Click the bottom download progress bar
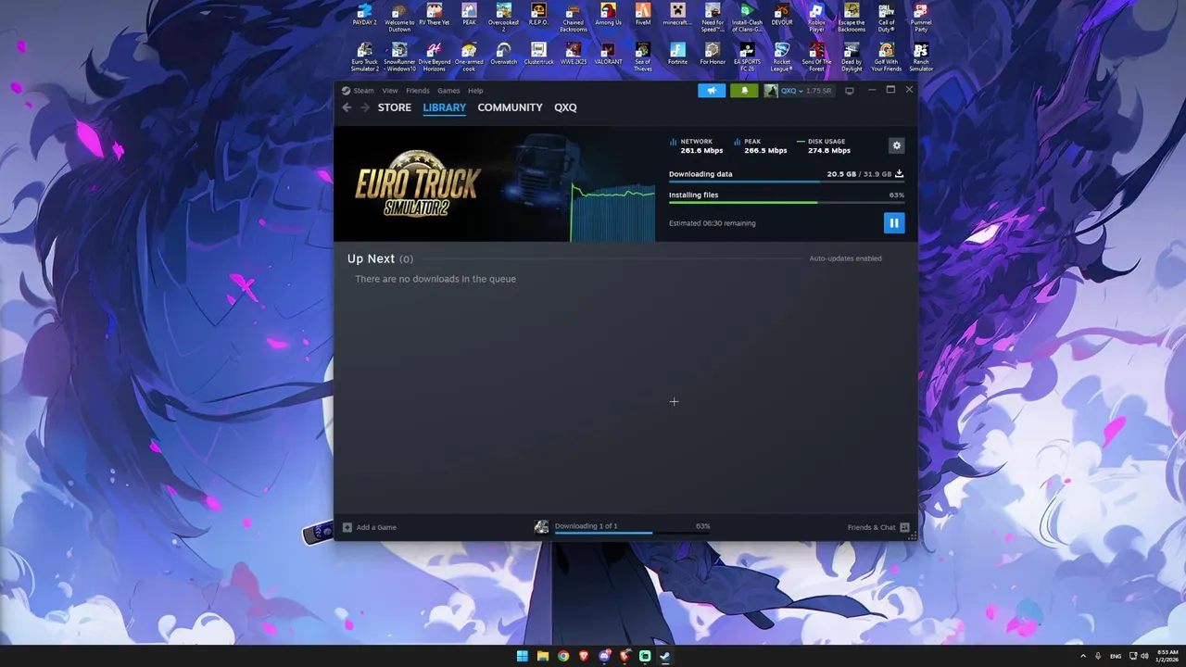 click(633, 533)
